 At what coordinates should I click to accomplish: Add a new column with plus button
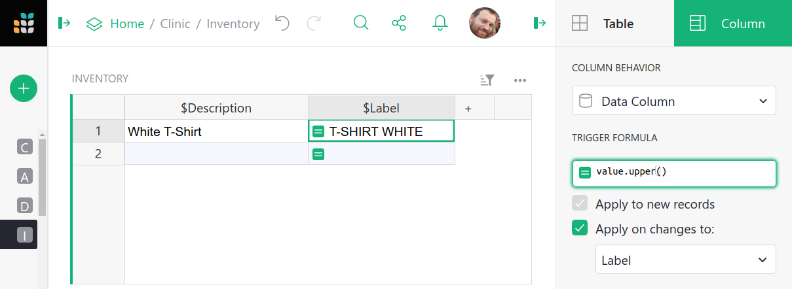[x=468, y=109]
